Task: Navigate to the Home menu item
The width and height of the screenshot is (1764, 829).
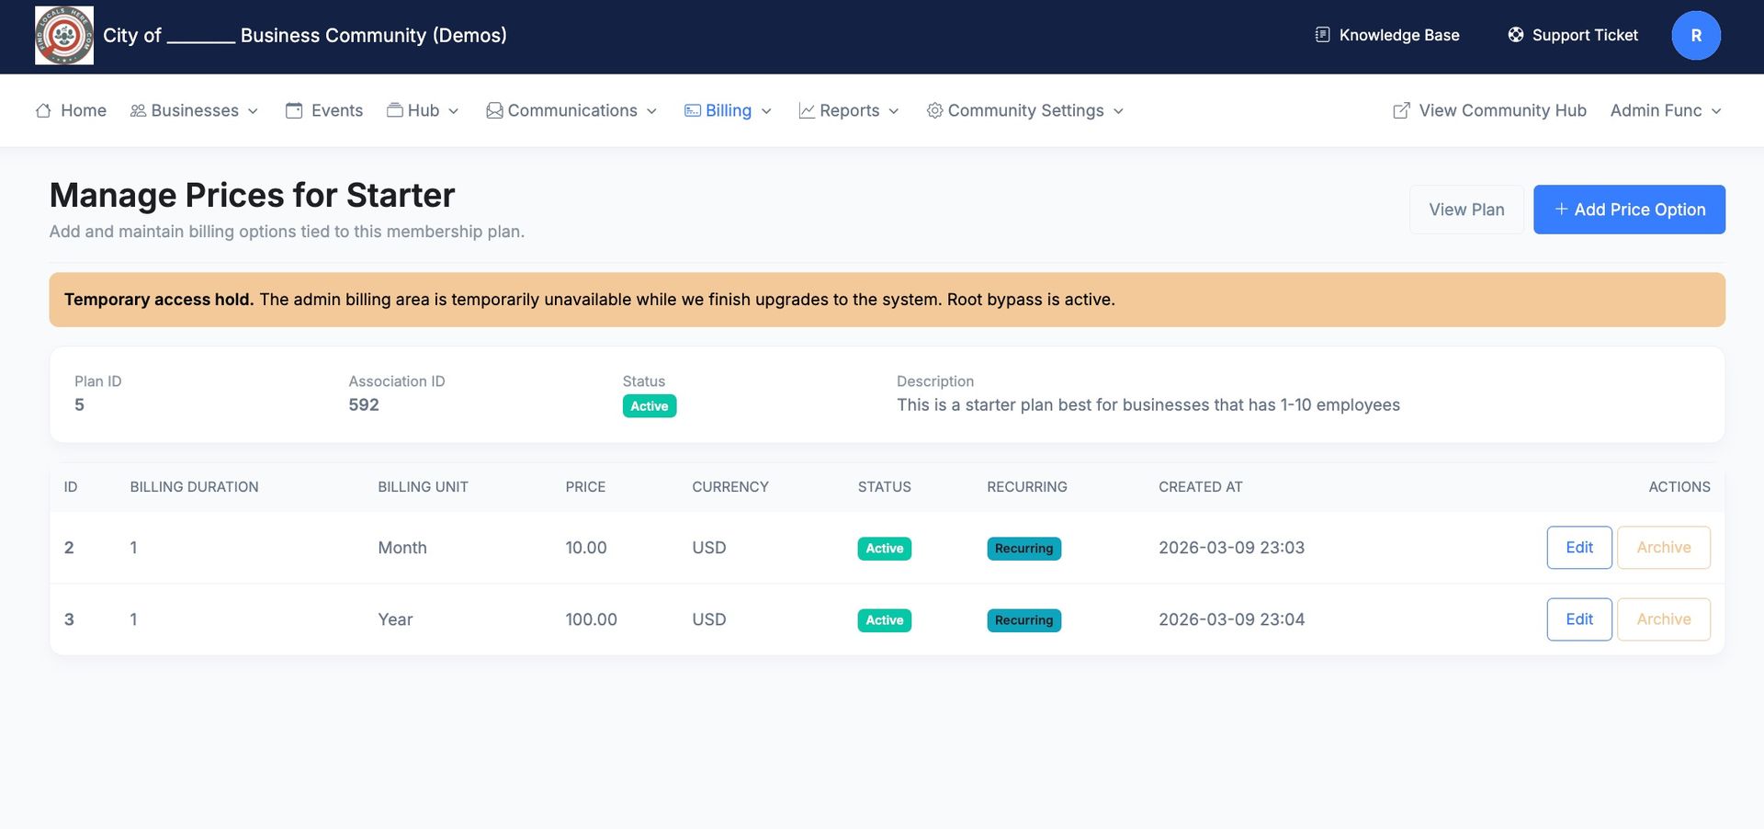Action: (83, 109)
